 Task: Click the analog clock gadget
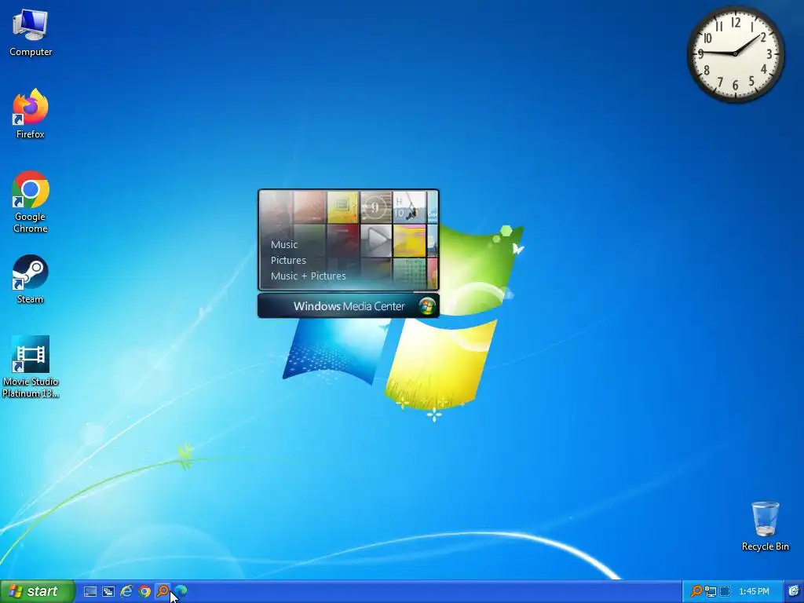click(x=735, y=54)
